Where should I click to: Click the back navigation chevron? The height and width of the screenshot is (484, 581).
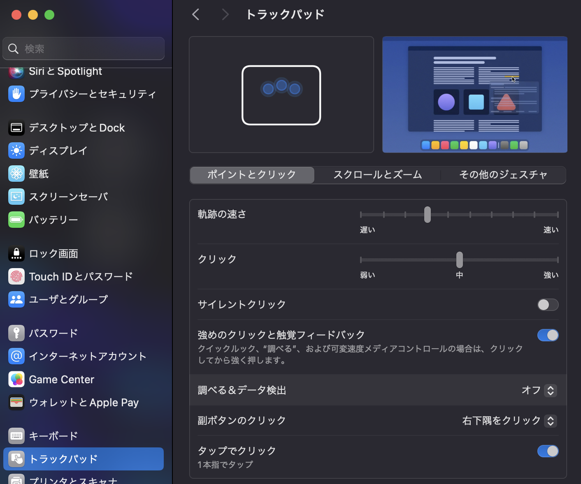click(x=195, y=14)
